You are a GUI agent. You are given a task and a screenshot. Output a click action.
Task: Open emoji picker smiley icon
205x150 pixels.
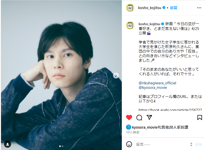point(129,144)
